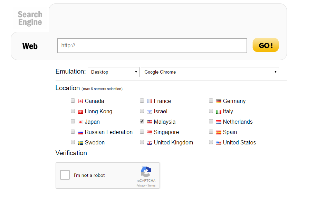This screenshot has height=199, width=317.
Task: Enable the Singapore server checkbox
Action: 142,132
